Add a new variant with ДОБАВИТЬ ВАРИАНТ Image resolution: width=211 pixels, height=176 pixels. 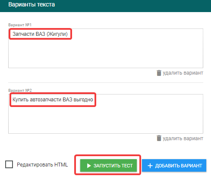[x=174, y=166]
